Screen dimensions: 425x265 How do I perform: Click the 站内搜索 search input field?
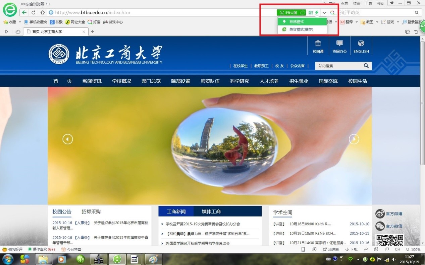click(x=338, y=66)
